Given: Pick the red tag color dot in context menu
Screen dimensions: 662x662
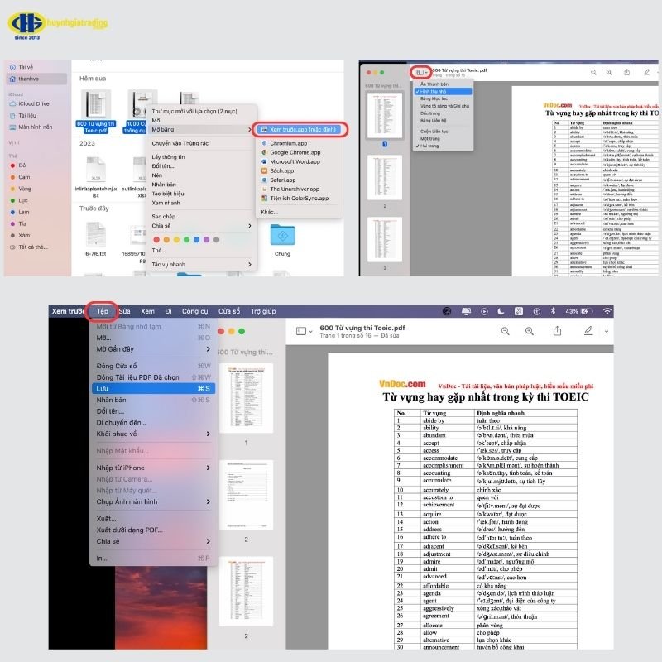Looking at the screenshot, I should pos(156,239).
